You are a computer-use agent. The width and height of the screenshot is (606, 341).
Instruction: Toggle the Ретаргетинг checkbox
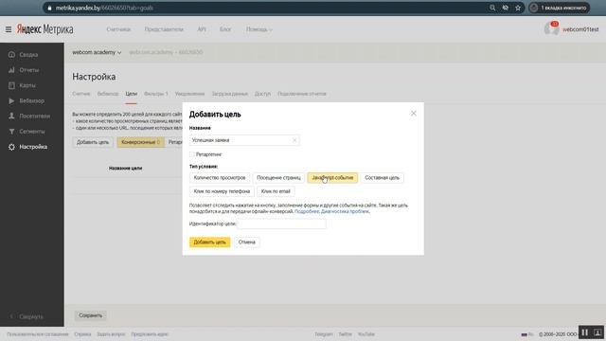(191, 154)
